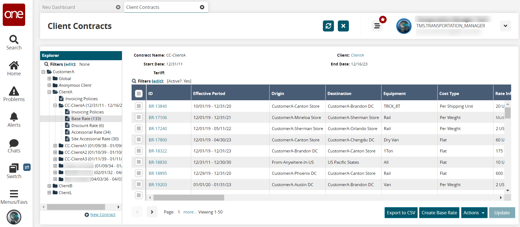Open Discount Rate (6) document node
This screenshot has height=227, width=520.
[x=88, y=125]
